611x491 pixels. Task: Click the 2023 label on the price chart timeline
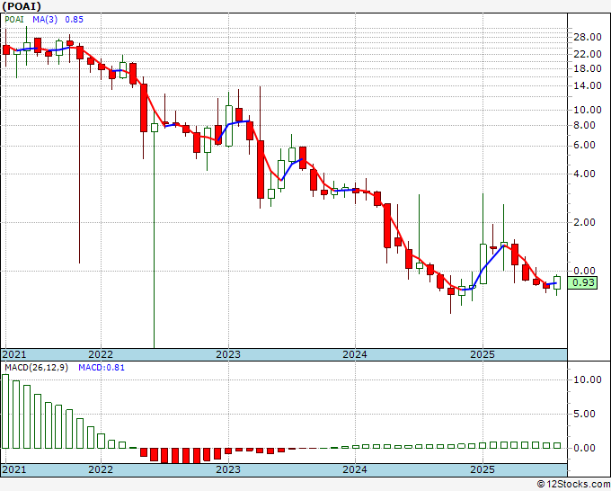228,354
